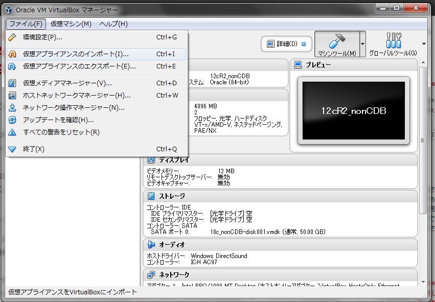Click the check-for-updates refresh icon
The height and width of the screenshot is (302, 435).
(12, 120)
